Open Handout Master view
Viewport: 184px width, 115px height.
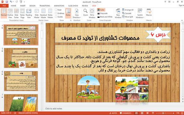click(43, 13)
